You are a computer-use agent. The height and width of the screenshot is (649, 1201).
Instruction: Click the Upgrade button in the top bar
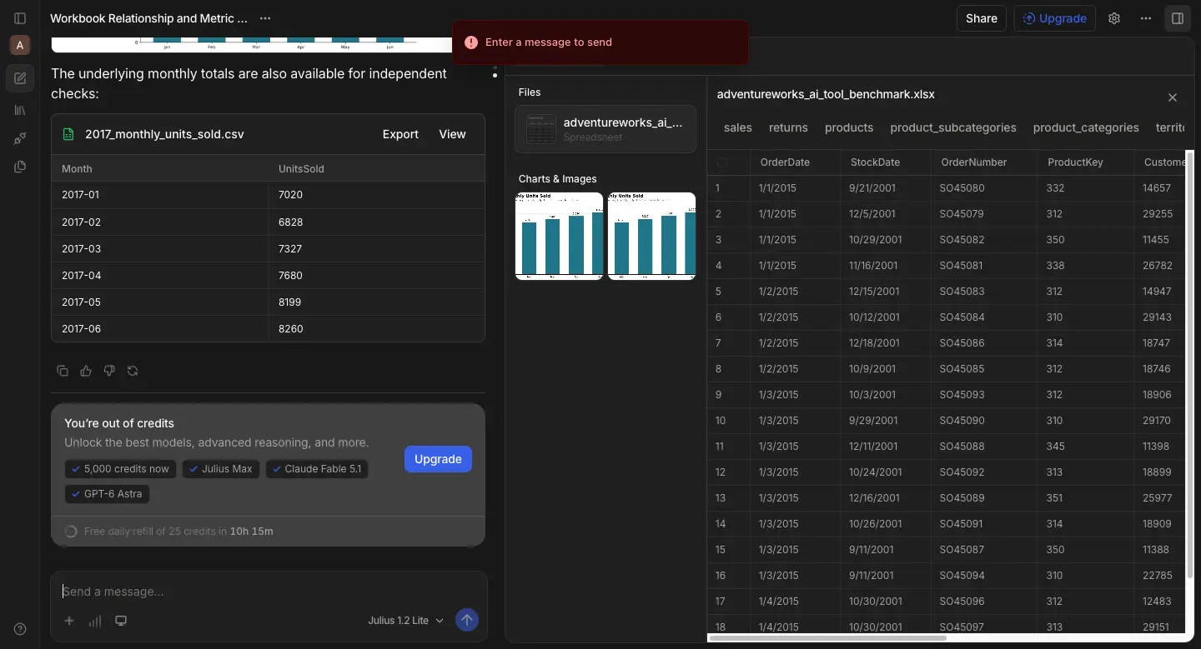(1055, 18)
